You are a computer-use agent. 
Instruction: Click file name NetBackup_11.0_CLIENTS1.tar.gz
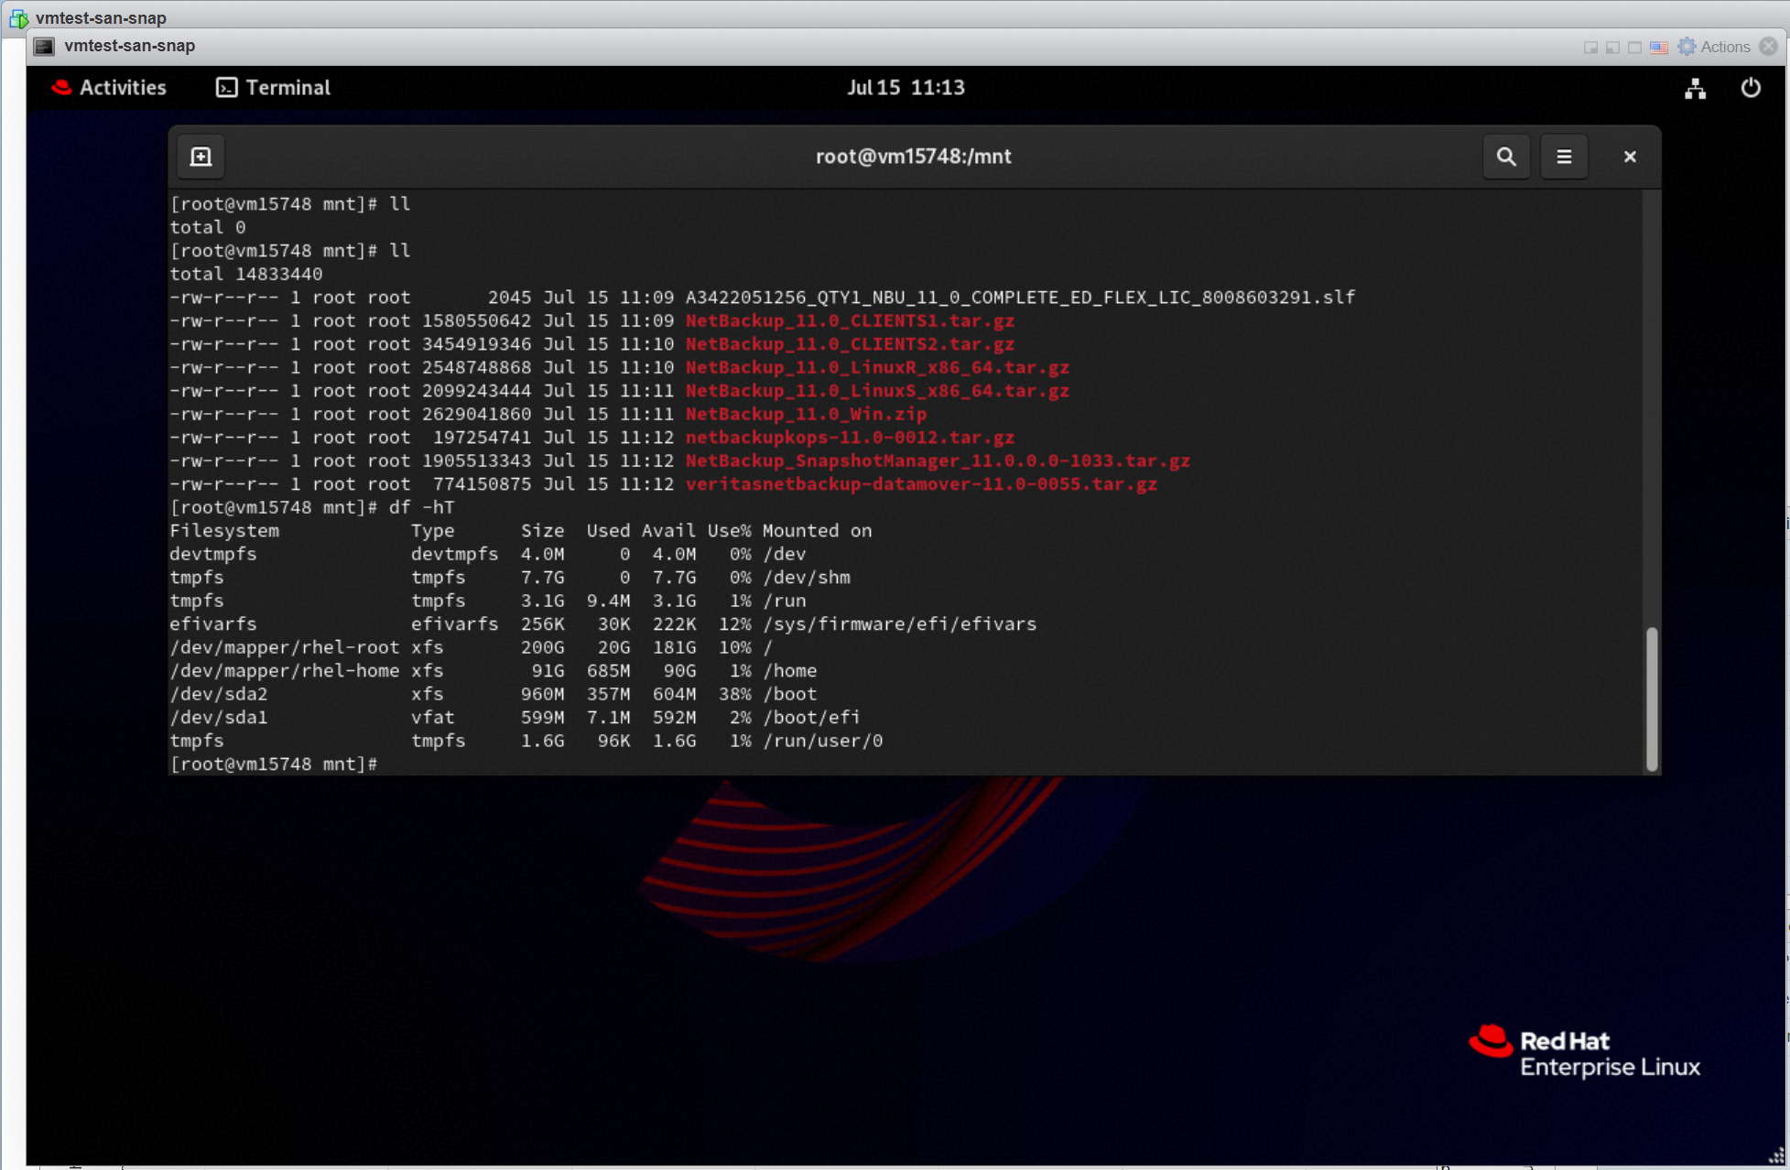(850, 321)
